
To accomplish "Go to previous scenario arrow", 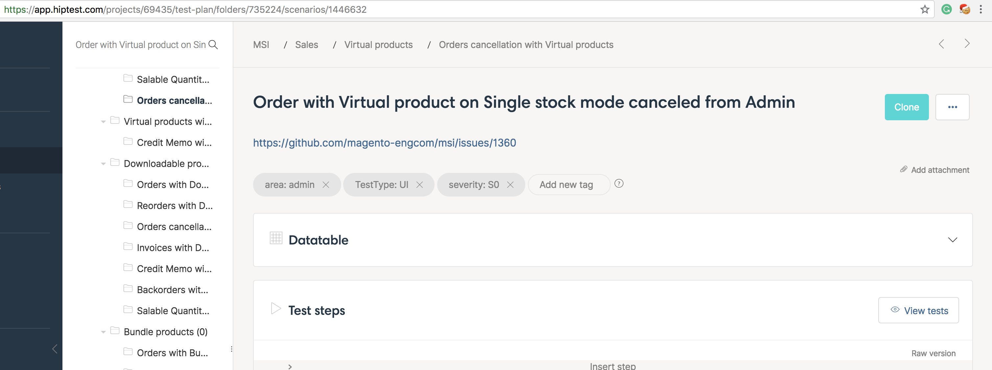I will pyautogui.click(x=941, y=44).
